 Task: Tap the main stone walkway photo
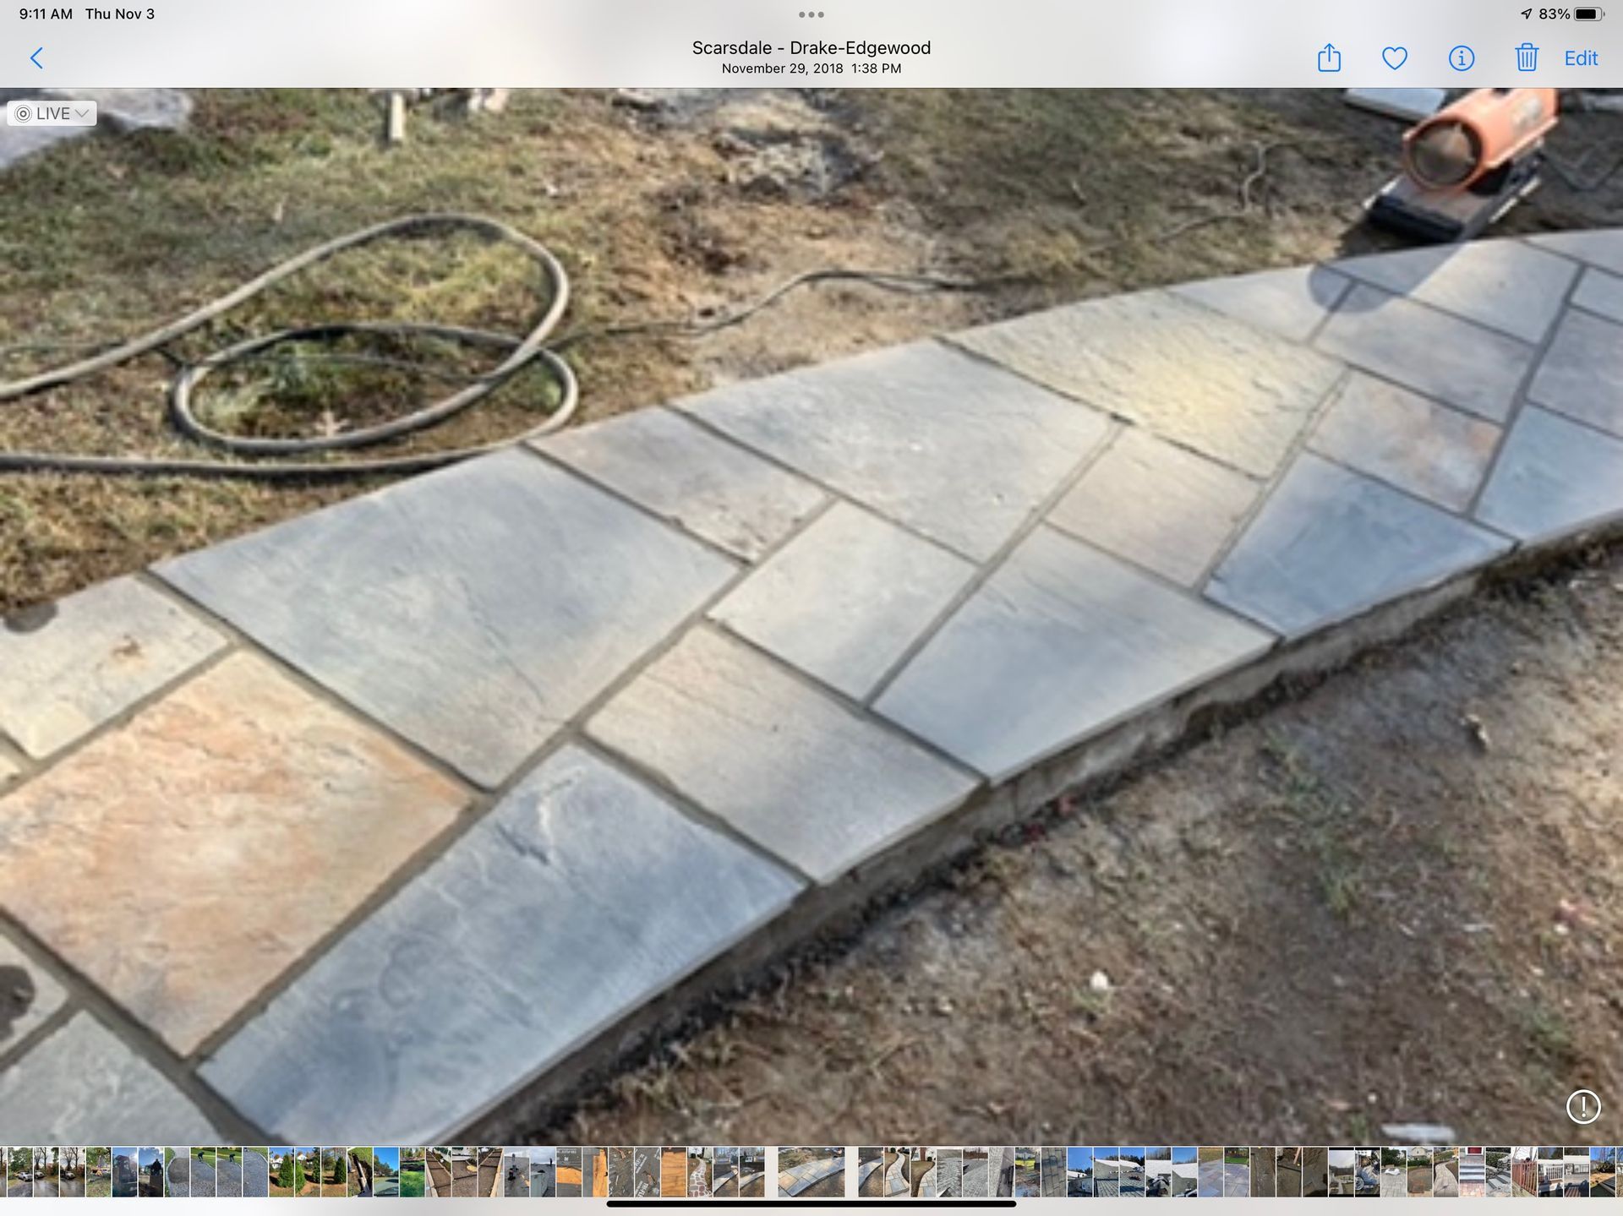(x=811, y=617)
